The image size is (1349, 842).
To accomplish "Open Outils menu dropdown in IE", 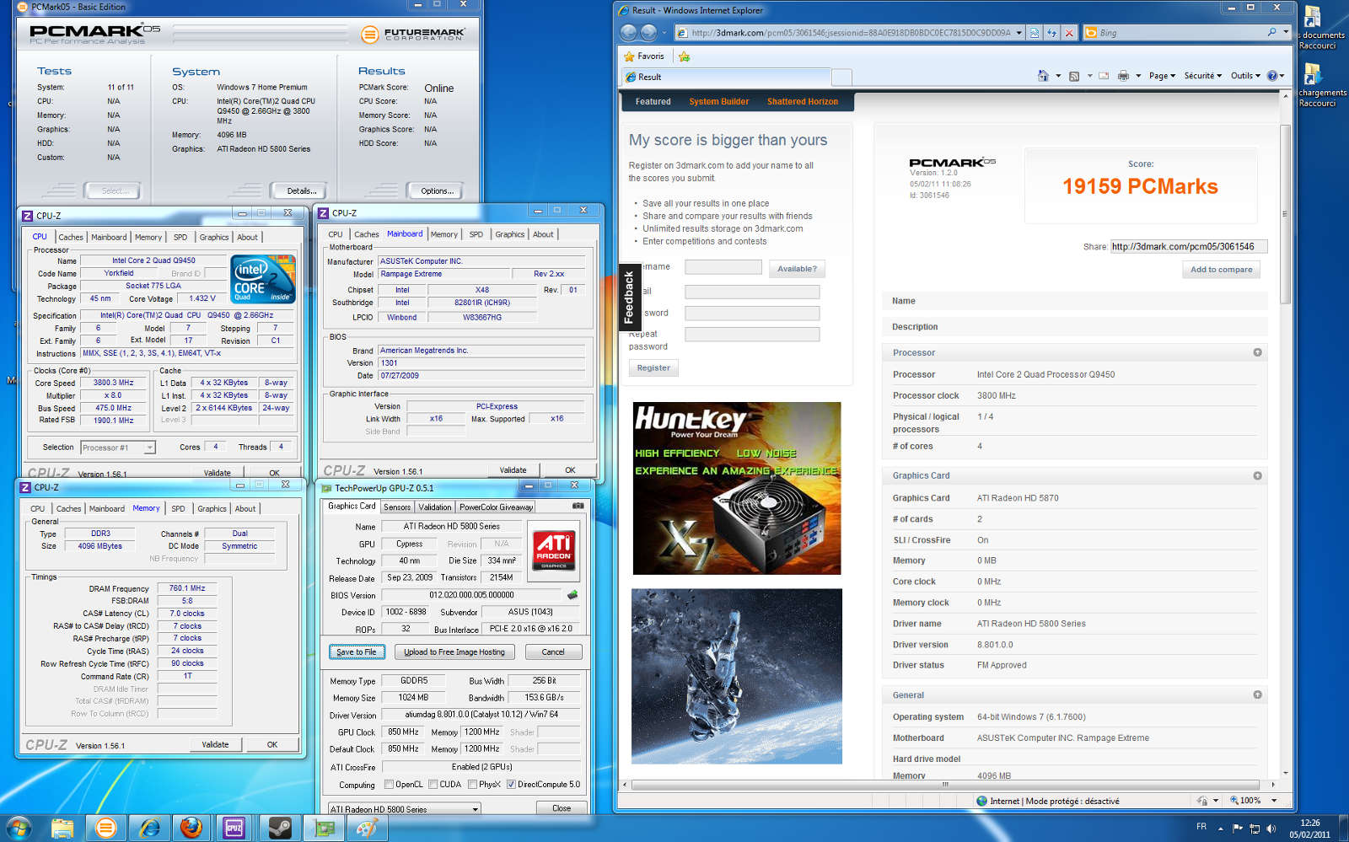I will [x=1245, y=76].
